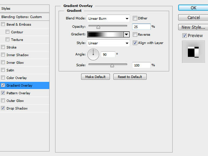208x156 pixels.
Task: Click the Scale value field
Action: click(141, 65)
